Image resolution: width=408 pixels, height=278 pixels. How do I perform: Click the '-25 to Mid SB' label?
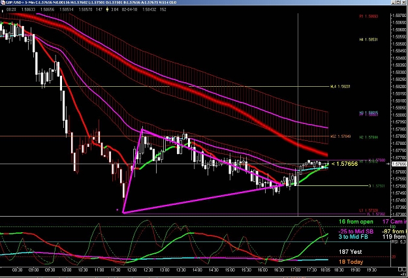point(356,231)
